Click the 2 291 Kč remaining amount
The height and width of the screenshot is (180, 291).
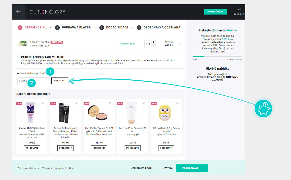tap(226, 39)
